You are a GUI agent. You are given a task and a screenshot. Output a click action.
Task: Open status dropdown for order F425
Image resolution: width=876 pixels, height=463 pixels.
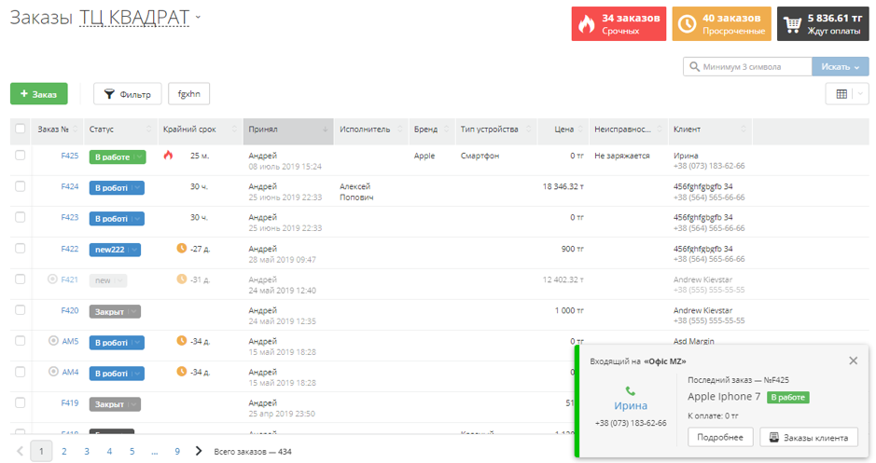(x=139, y=157)
